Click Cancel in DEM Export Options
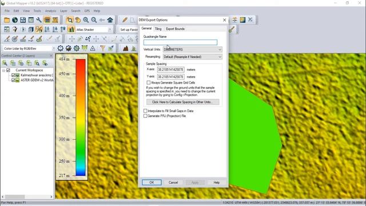Image resolution: width=366 pixels, height=206 pixels. pos(173,183)
